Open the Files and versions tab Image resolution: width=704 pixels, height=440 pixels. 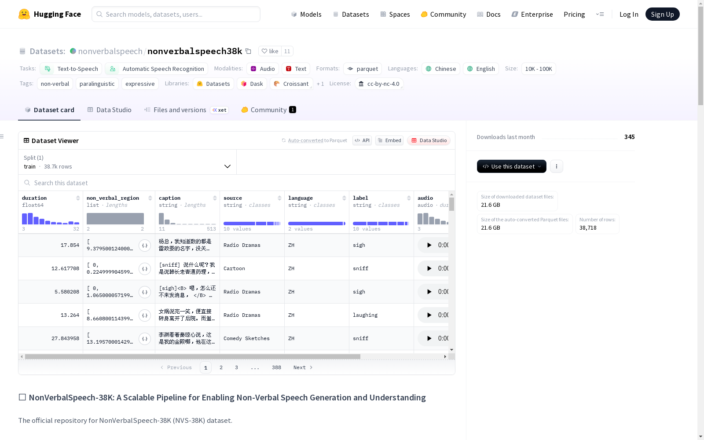click(186, 110)
